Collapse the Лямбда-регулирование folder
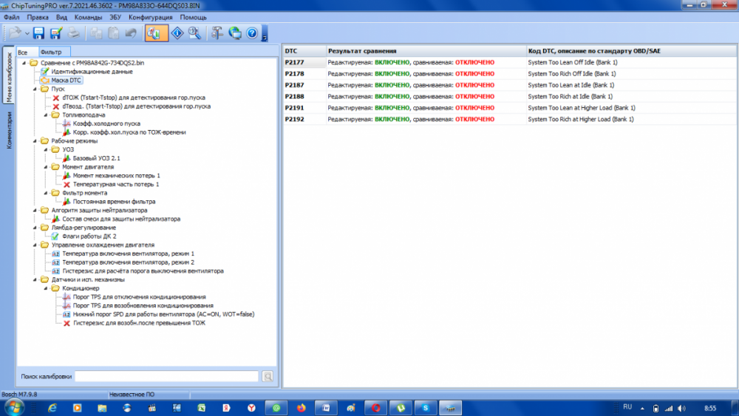739x416 pixels. [35, 228]
